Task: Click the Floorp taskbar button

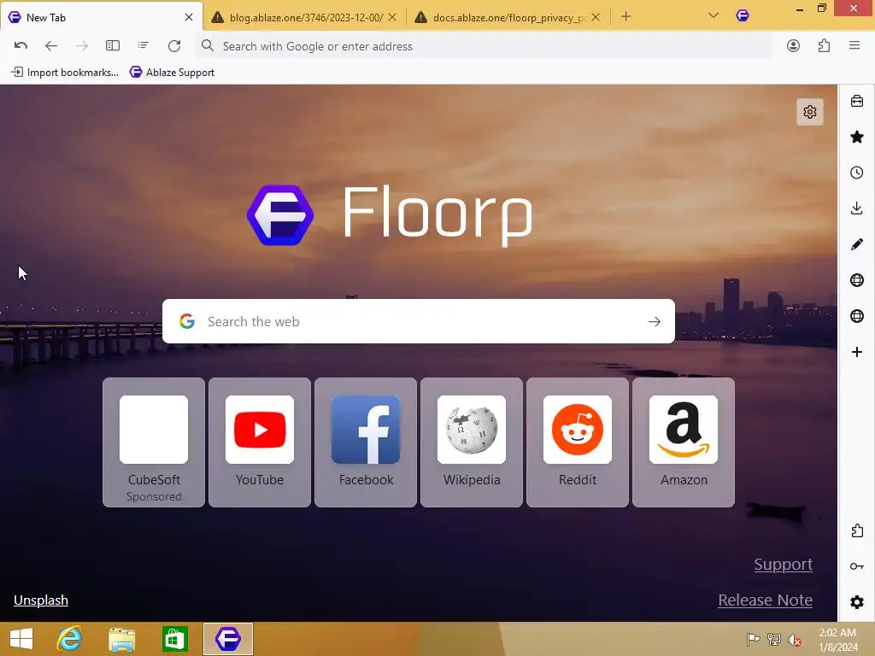Action: click(227, 639)
